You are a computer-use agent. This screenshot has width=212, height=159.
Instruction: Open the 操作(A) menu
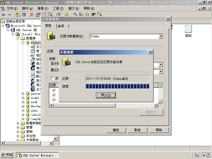(28, 8)
